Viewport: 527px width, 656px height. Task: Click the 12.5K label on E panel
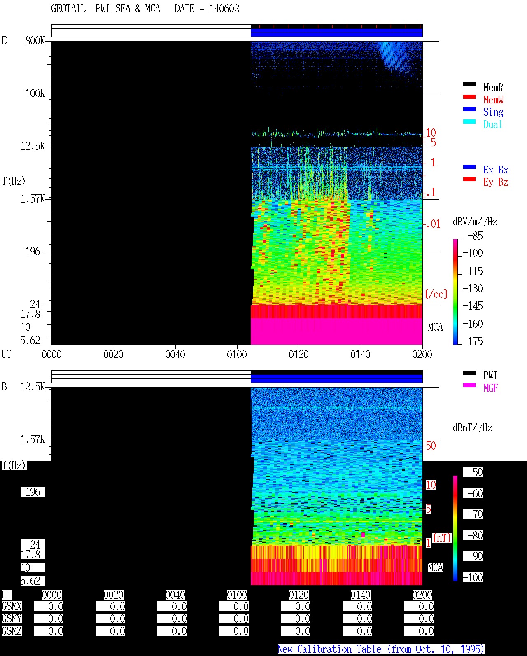[33, 146]
